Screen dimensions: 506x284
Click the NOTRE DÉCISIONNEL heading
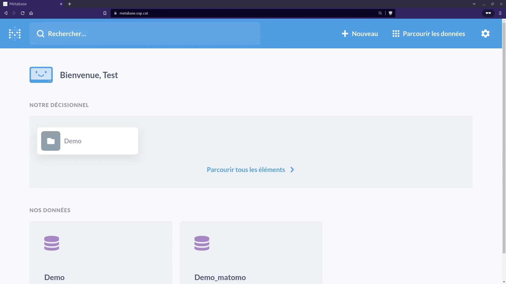click(59, 105)
